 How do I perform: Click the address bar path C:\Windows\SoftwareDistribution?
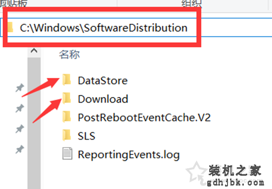coord(103,28)
